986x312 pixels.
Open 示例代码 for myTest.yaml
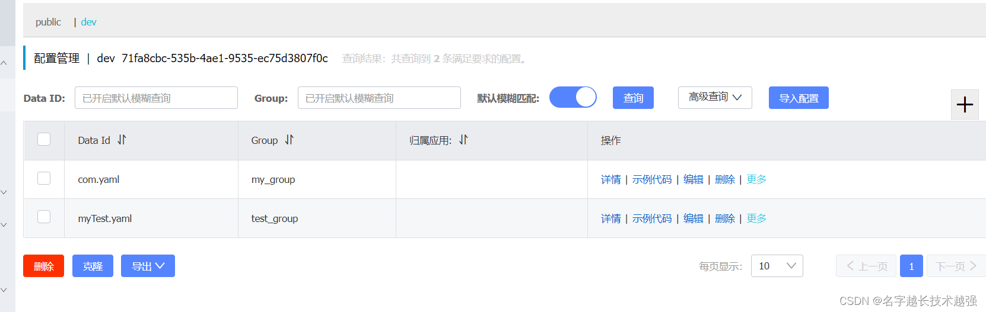(x=652, y=218)
